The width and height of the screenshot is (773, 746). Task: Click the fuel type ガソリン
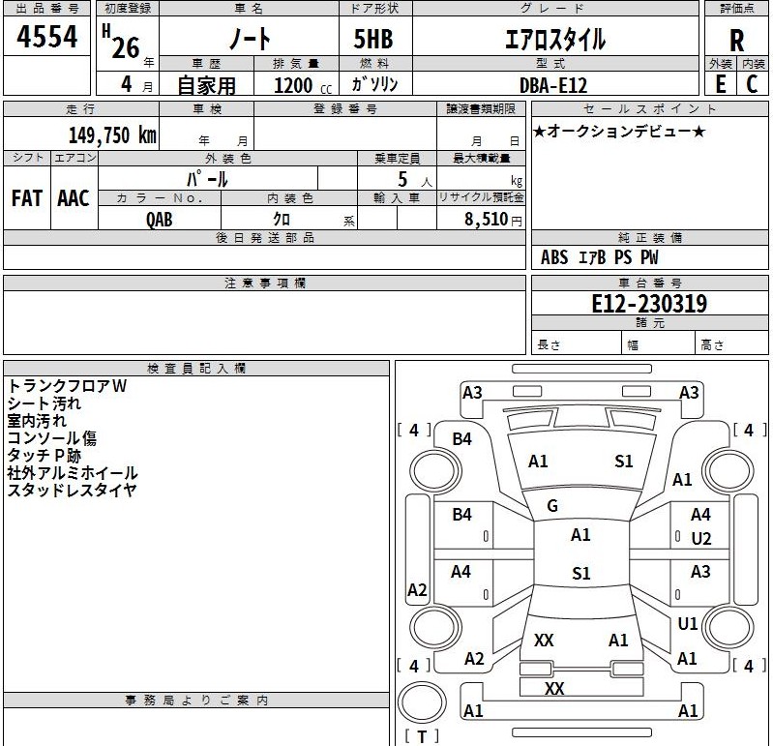[x=374, y=84]
